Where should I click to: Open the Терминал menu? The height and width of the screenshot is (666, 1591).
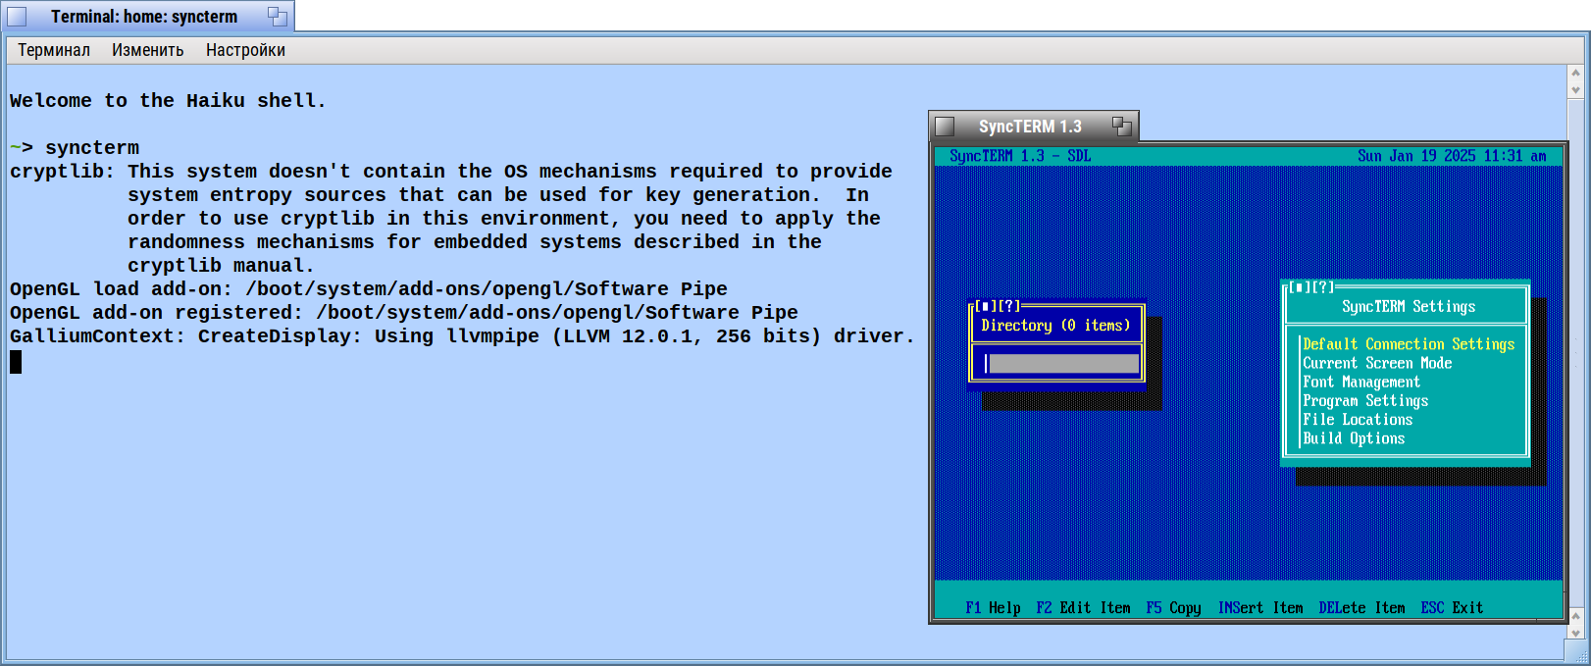54,50
